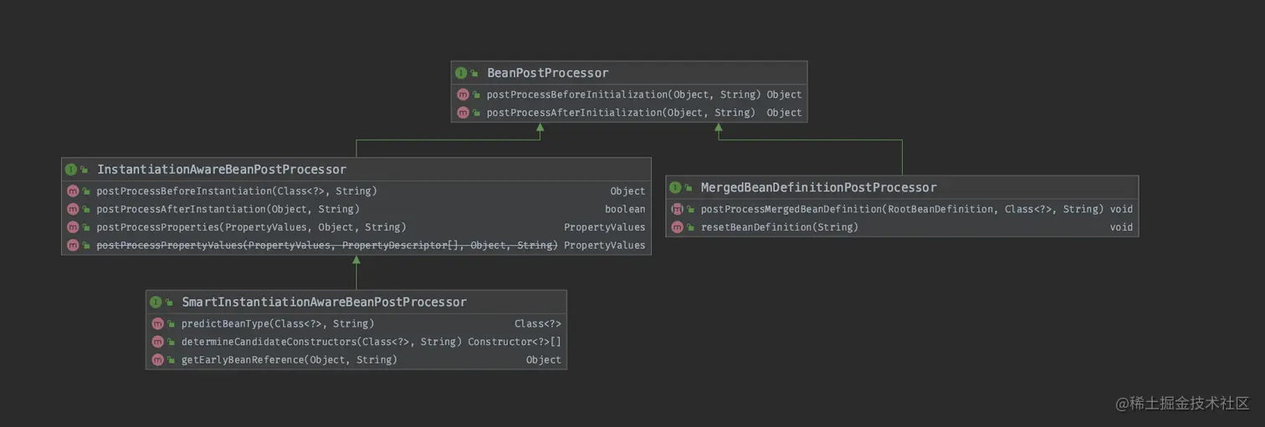Click the BeanPostProcessor interface icon
Screen dimensions: 1265x427
click(461, 74)
